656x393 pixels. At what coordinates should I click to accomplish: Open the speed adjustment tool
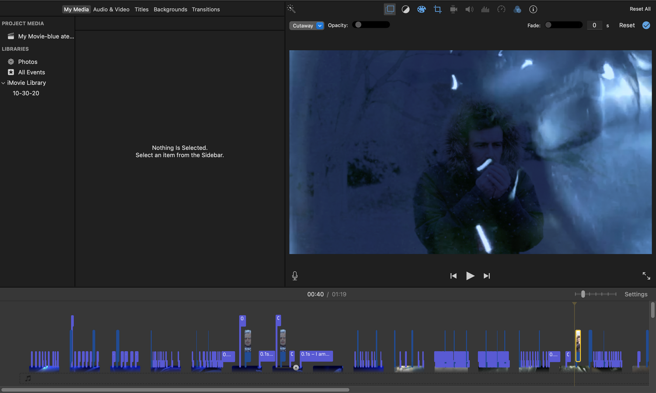501,9
